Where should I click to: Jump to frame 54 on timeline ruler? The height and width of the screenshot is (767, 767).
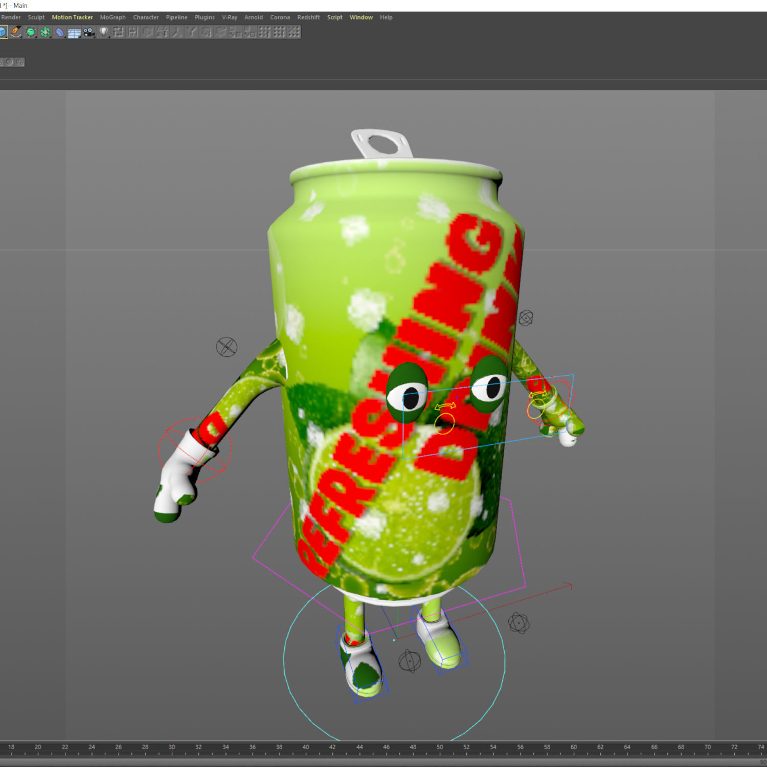493,748
